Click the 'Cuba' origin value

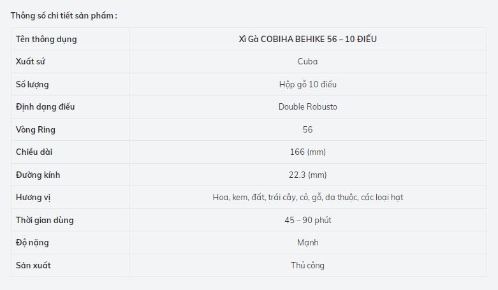point(307,62)
